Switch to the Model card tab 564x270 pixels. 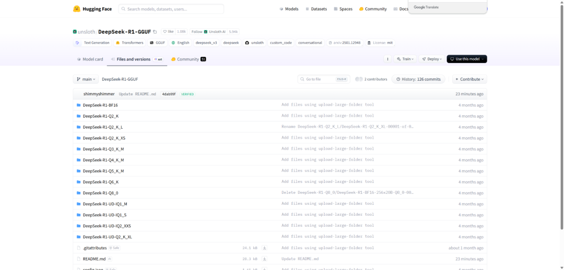pyautogui.click(x=90, y=59)
